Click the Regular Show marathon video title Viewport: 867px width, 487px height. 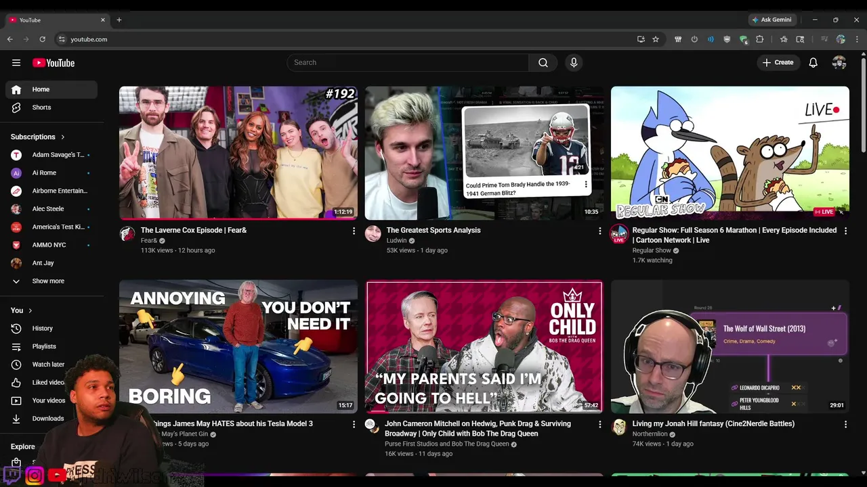tap(734, 235)
